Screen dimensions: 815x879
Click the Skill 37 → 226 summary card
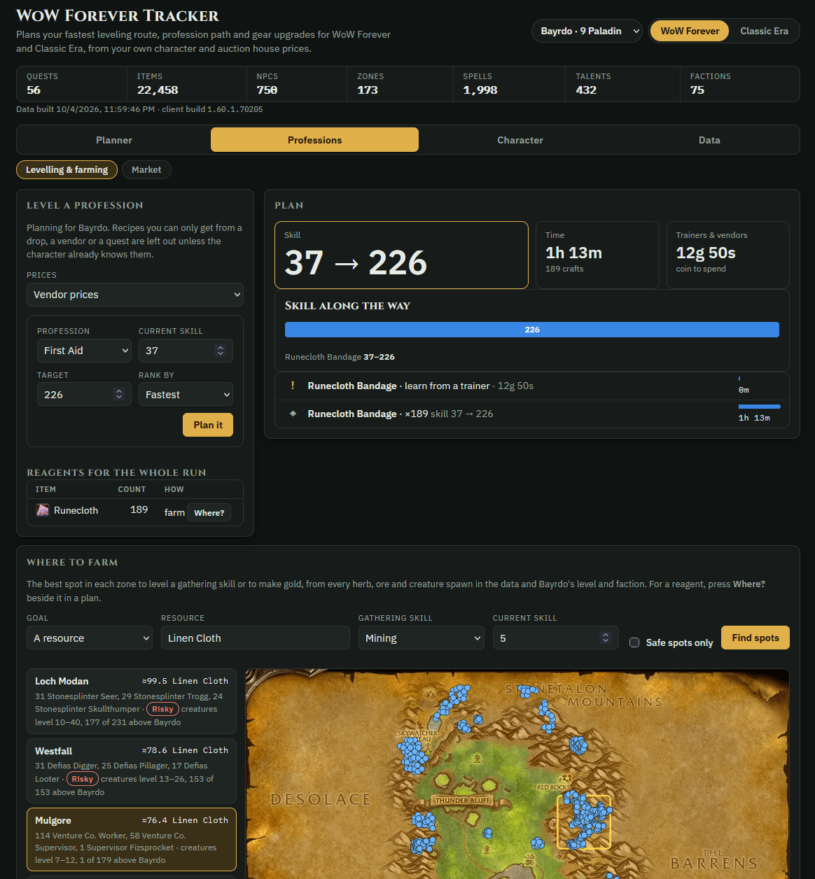(401, 255)
